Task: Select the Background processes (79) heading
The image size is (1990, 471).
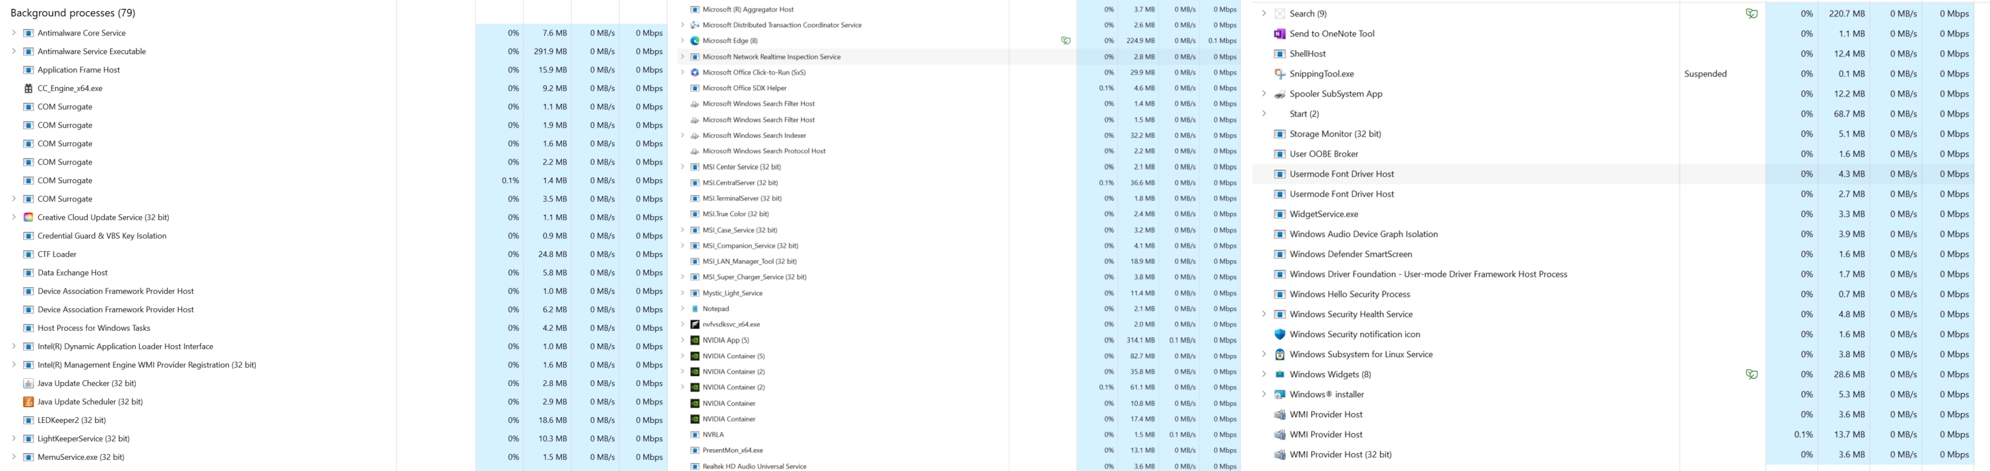Action: click(73, 13)
